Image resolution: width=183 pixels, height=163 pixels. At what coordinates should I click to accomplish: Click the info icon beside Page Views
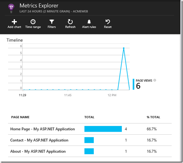(155, 80)
